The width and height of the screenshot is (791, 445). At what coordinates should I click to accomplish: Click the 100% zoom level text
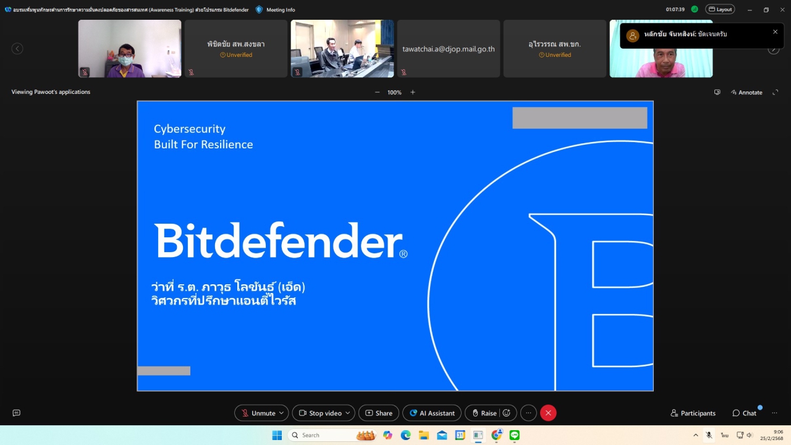pos(394,92)
